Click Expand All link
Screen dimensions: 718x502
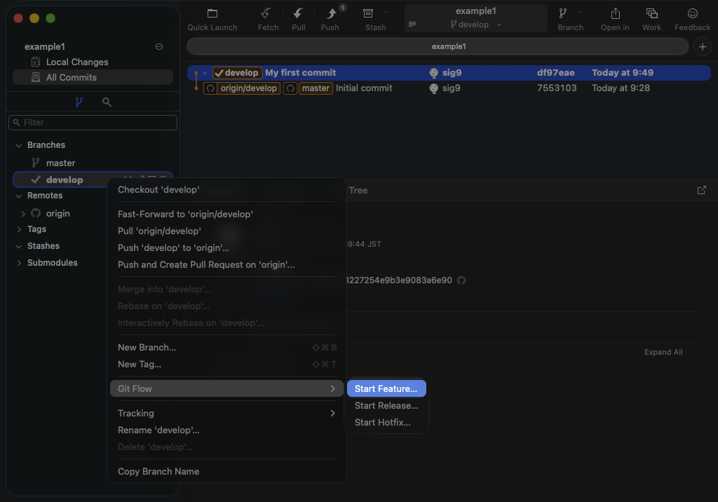pos(663,352)
